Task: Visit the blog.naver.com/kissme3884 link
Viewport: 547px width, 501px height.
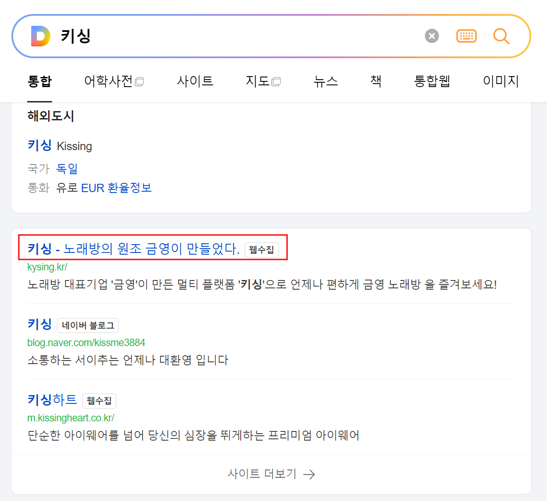Action: tap(86, 343)
